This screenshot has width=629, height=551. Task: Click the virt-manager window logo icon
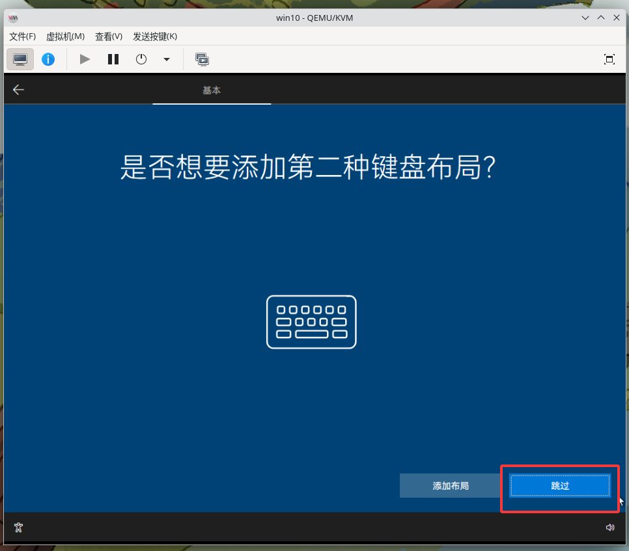pyautogui.click(x=13, y=18)
